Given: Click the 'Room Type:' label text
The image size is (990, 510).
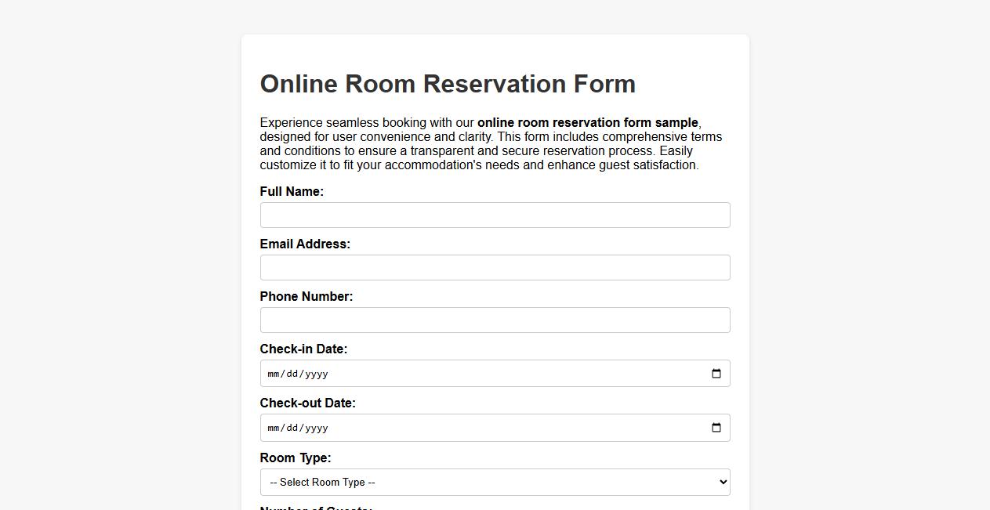Looking at the screenshot, I should click(296, 458).
